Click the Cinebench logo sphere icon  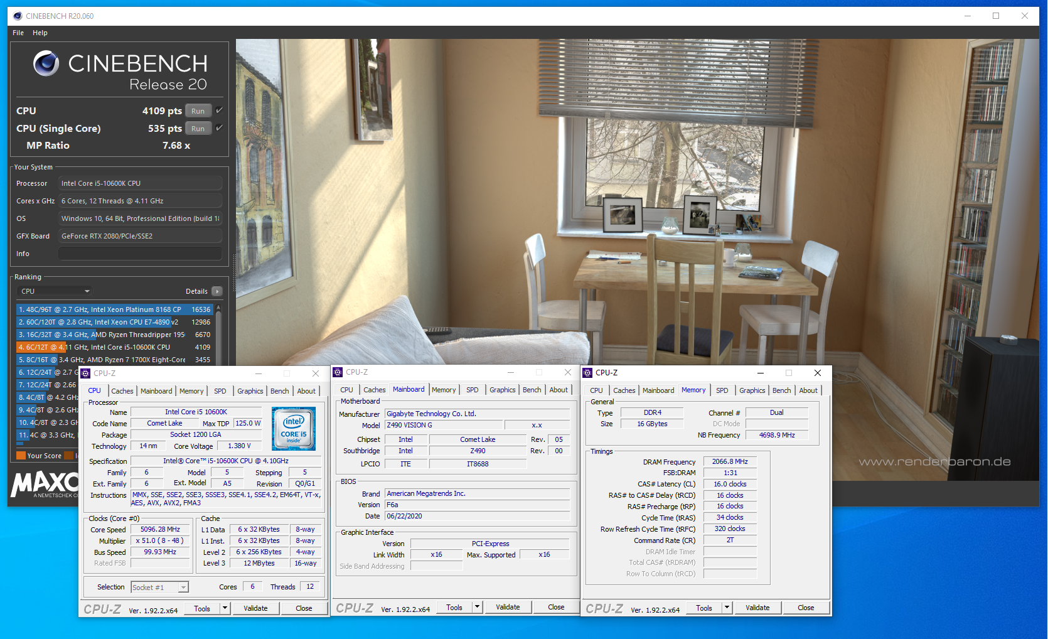[x=46, y=63]
